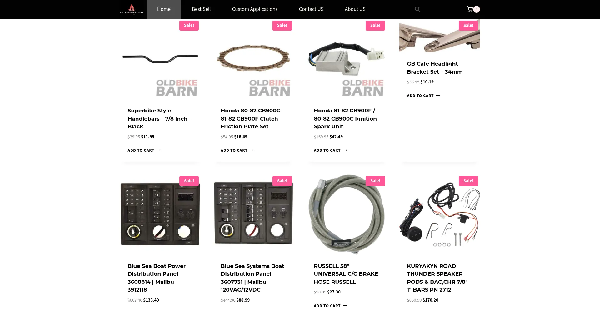View the Kuryakyn speaker pods product image
600x310 pixels.
click(440, 214)
